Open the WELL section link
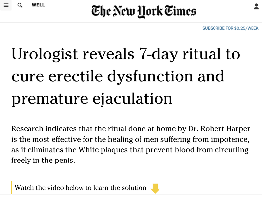The height and width of the screenshot is (203, 262). click(38, 5)
